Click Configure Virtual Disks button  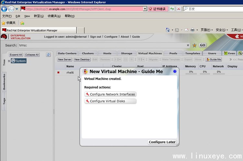(x=110, y=101)
